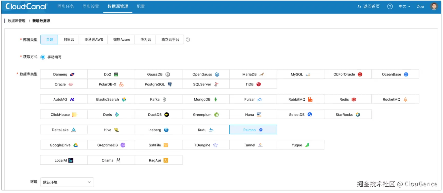Choose ClickHouse data source type
Screen dimensions: 443x193
(64, 114)
